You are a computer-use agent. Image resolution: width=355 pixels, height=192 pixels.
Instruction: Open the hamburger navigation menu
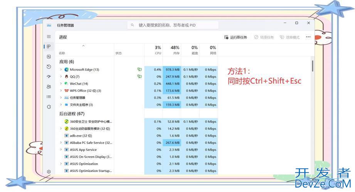(x=49, y=36)
